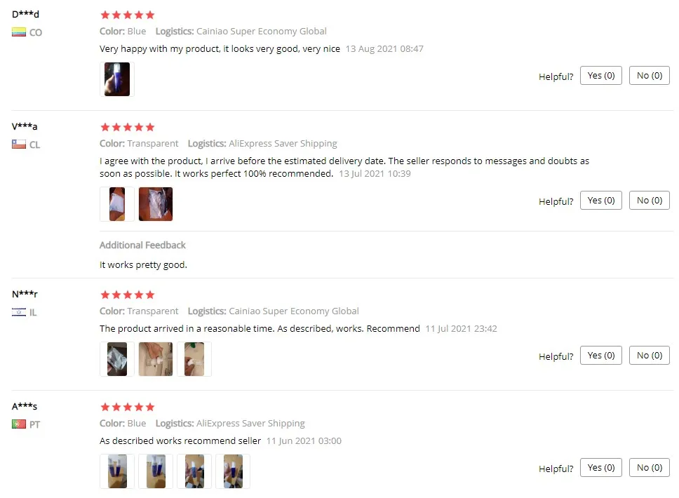Click the Israel flag icon under N***r
This screenshot has width=679, height=498.
tap(19, 312)
